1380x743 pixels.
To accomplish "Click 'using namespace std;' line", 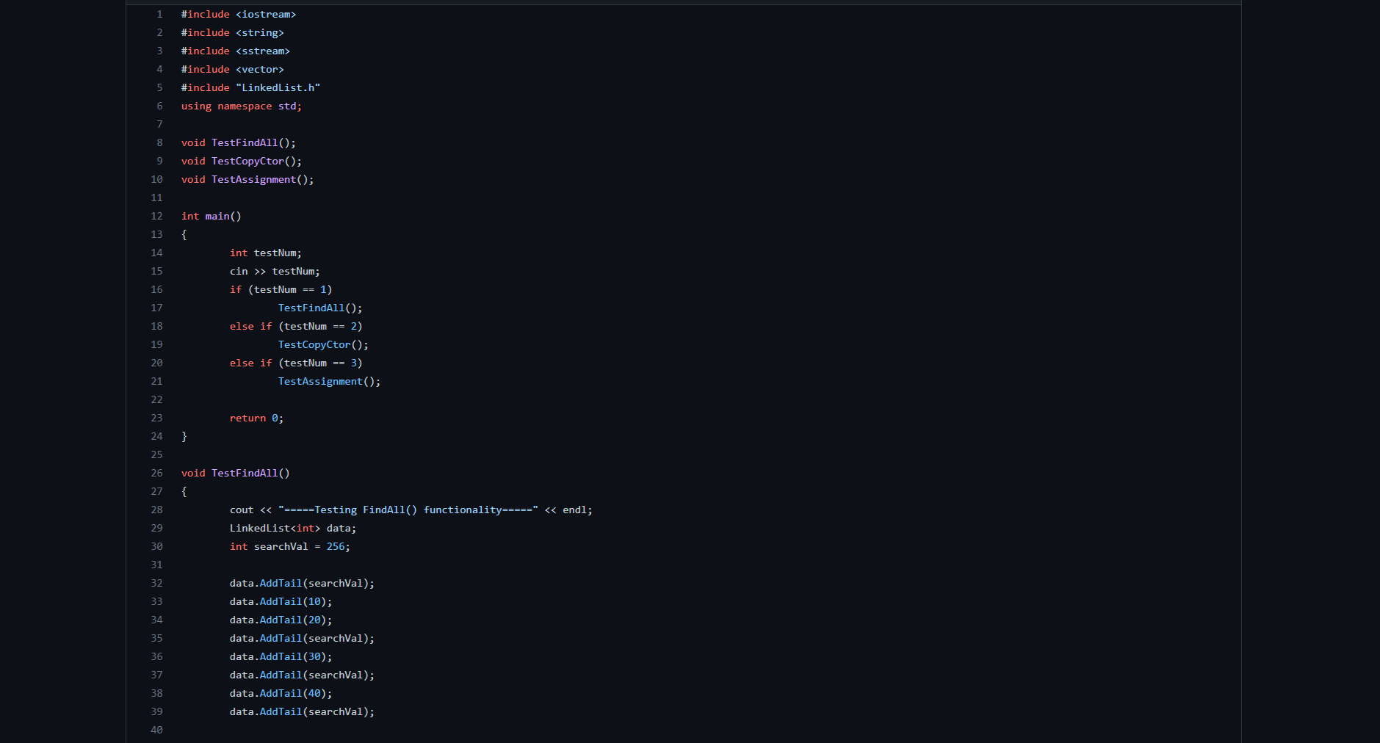I will point(242,106).
